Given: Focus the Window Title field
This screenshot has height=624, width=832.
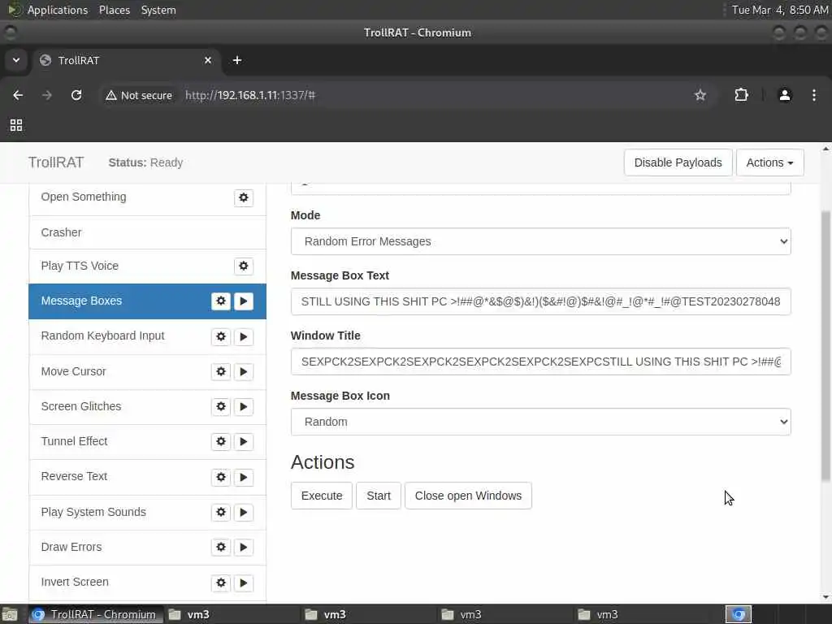Looking at the screenshot, I should [x=540, y=362].
